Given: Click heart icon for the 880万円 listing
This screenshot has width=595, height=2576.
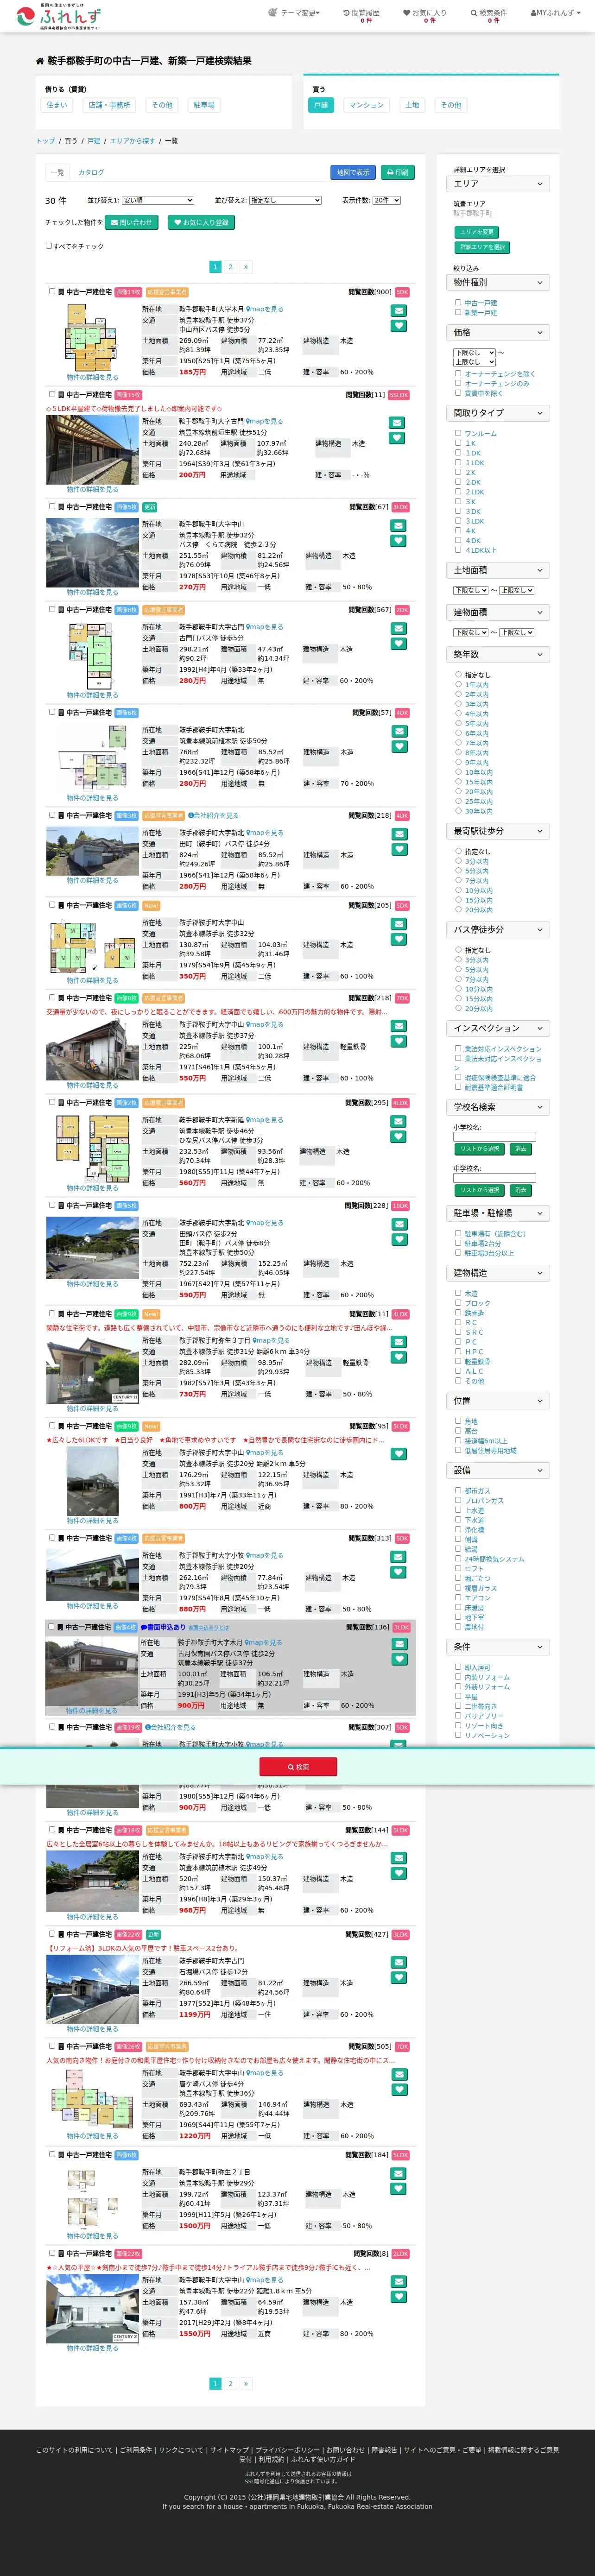Looking at the screenshot, I should tap(398, 1572).
